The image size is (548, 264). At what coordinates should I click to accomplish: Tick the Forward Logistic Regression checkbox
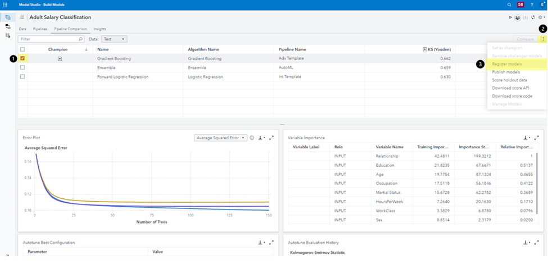[22, 76]
